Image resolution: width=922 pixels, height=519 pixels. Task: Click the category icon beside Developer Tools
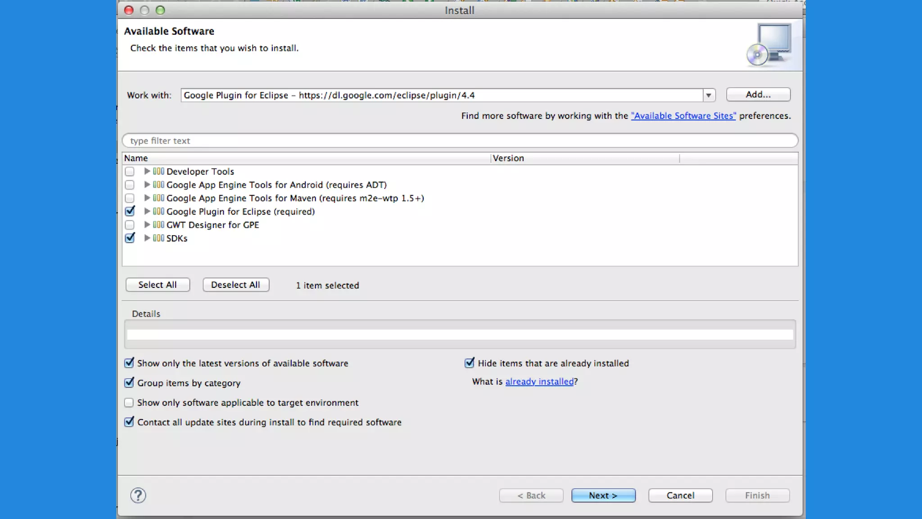coord(158,171)
